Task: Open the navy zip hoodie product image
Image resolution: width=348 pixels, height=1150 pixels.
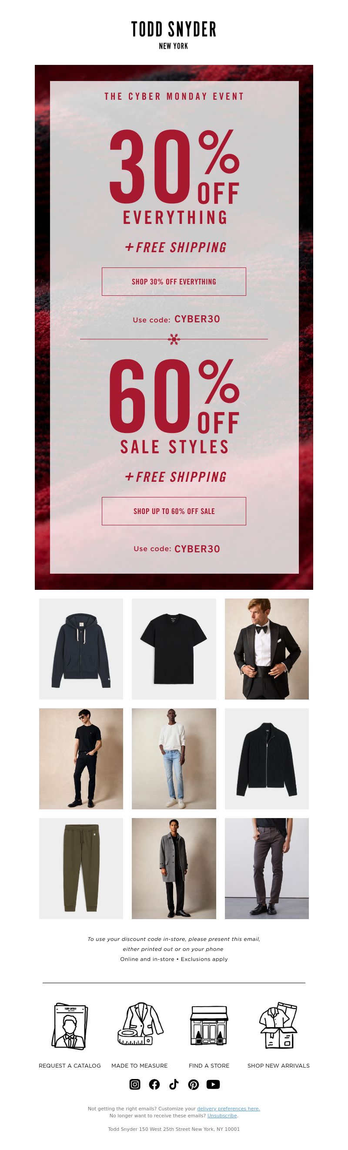Action: [x=81, y=649]
